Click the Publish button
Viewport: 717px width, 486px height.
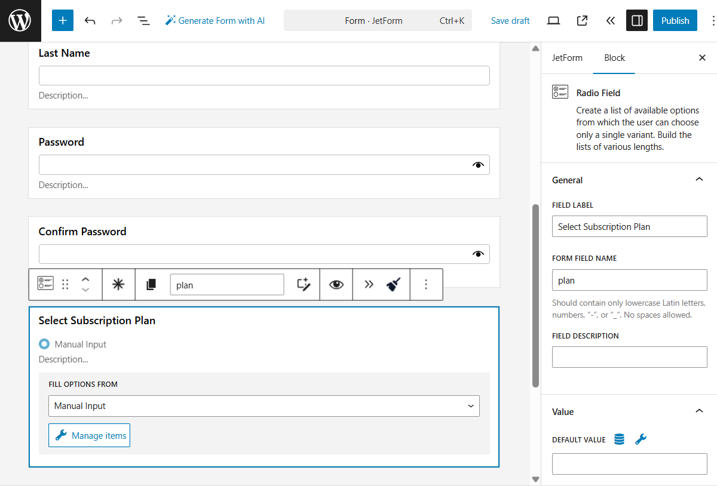point(675,21)
